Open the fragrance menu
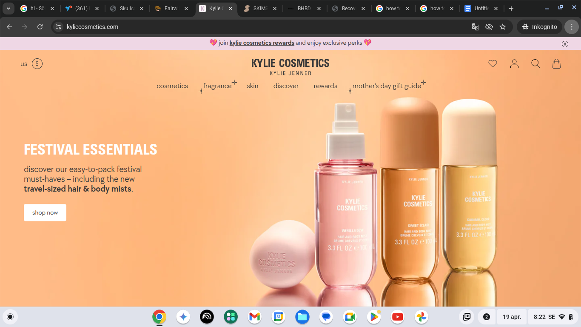Viewport: 581px width, 327px height. pyautogui.click(x=217, y=86)
